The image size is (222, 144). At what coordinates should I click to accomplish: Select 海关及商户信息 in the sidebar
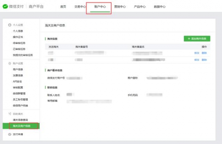tap(21, 126)
